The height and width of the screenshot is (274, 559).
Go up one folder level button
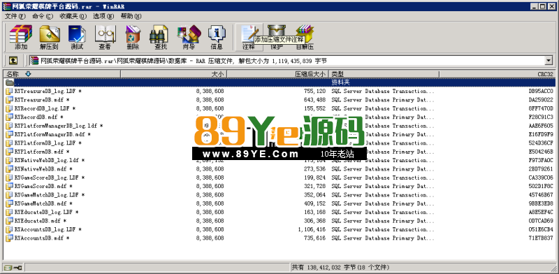[13, 61]
